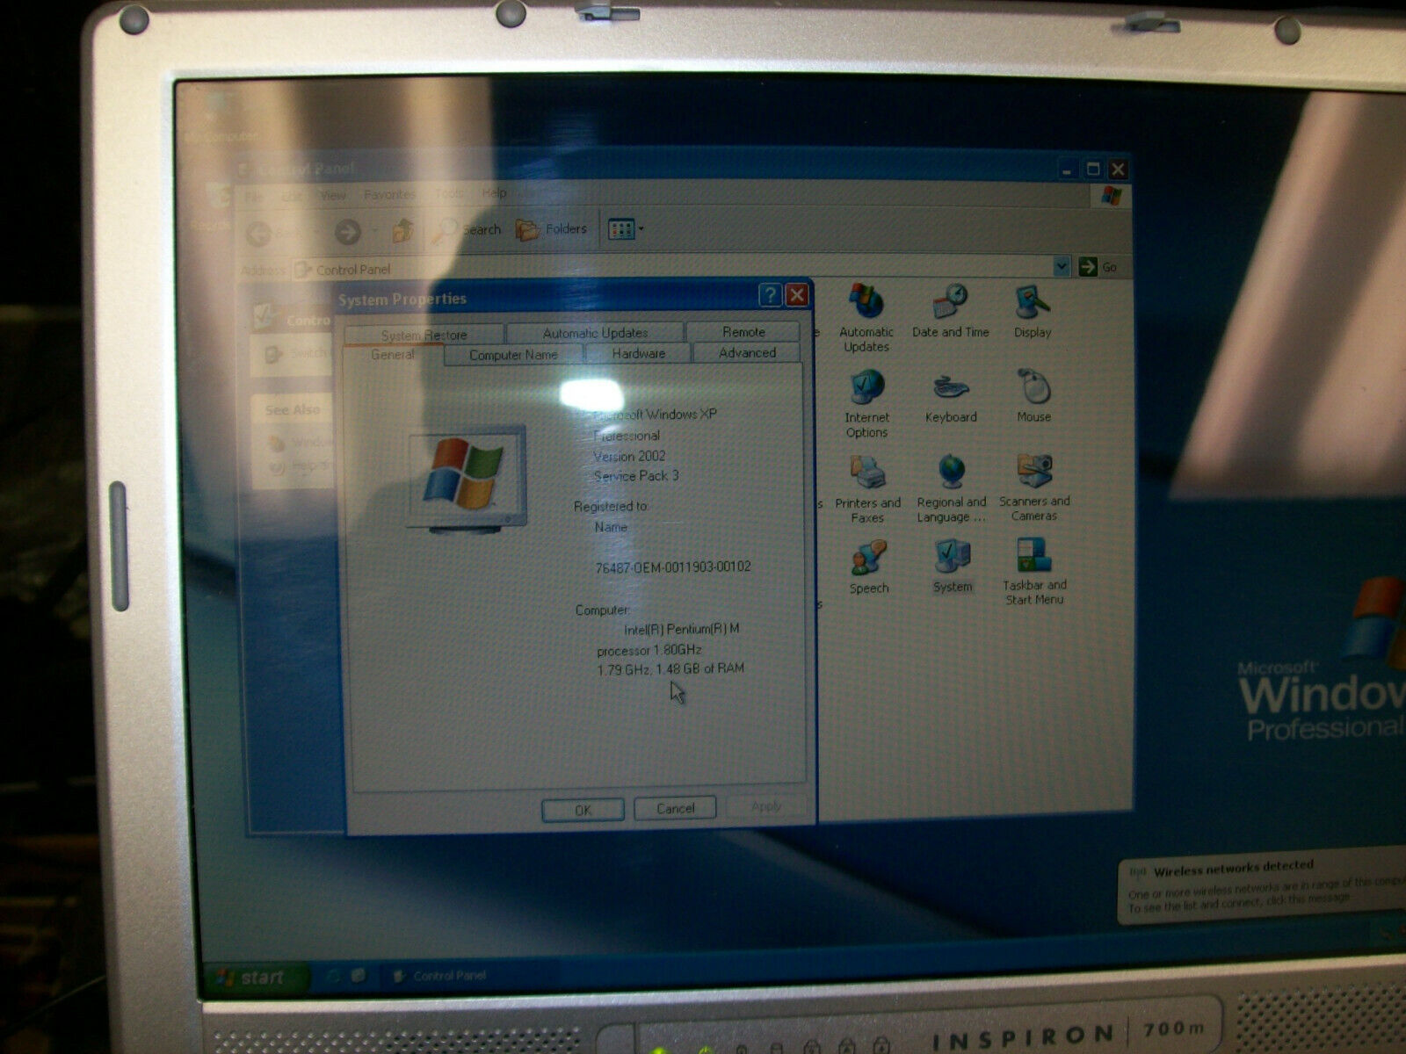This screenshot has height=1054, width=1406.
Task: Switch to the Automatic Updates tab
Action: coord(595,333)
